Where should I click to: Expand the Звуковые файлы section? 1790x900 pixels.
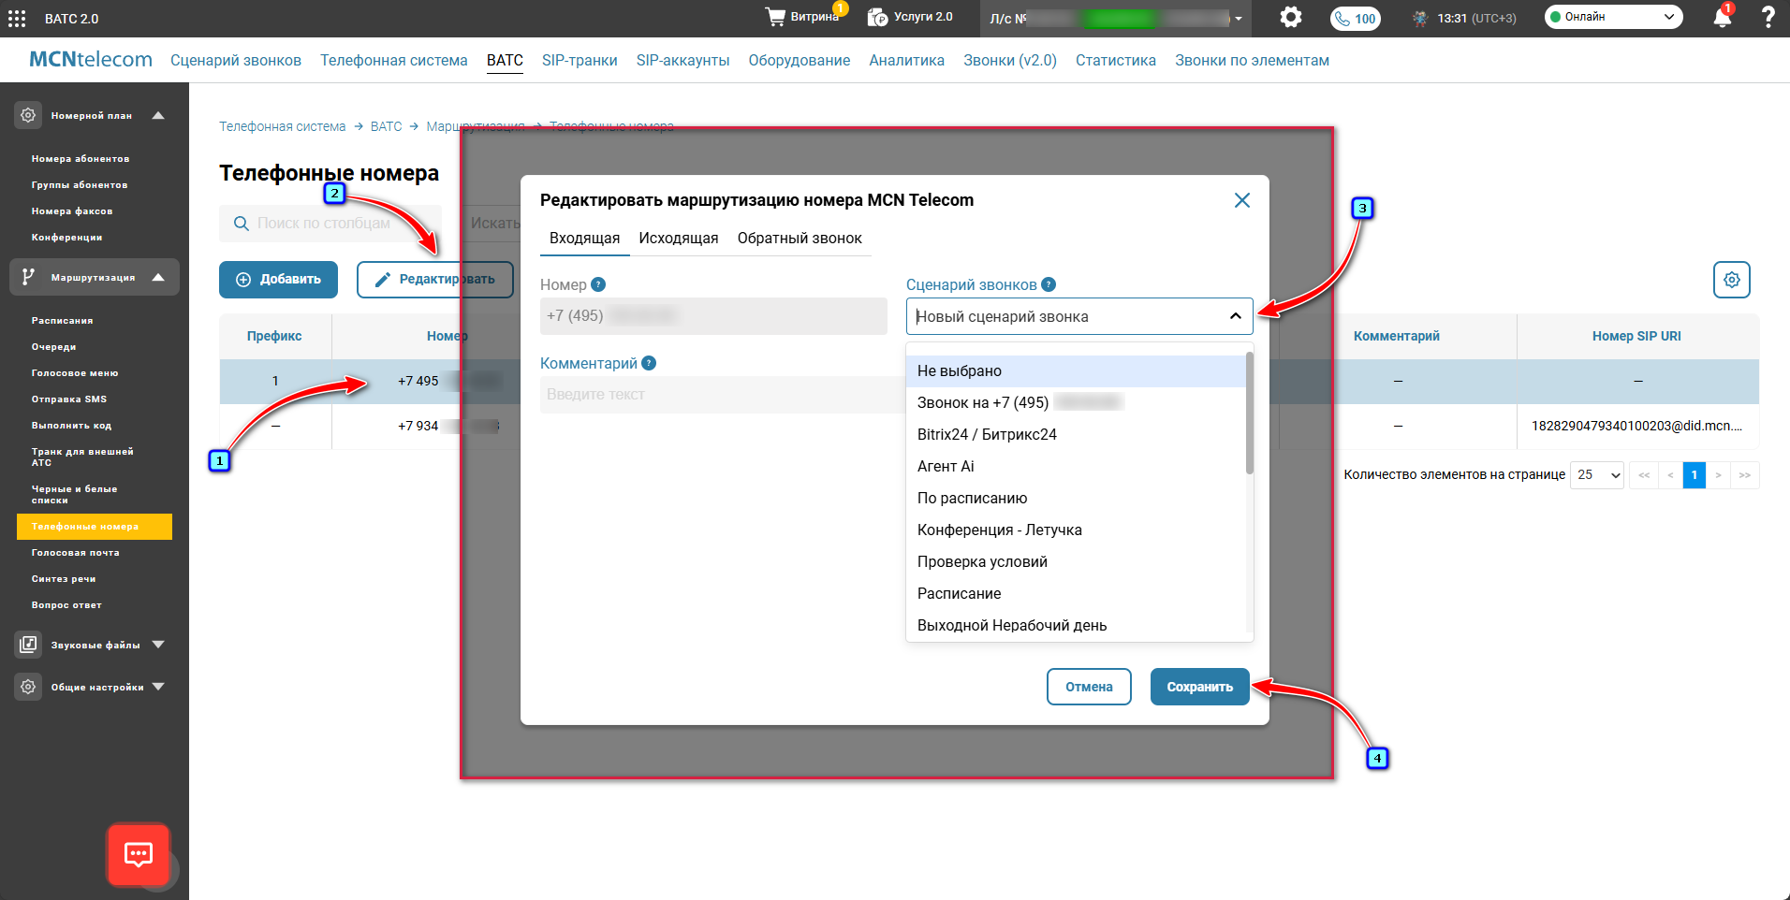pos(158,645)
